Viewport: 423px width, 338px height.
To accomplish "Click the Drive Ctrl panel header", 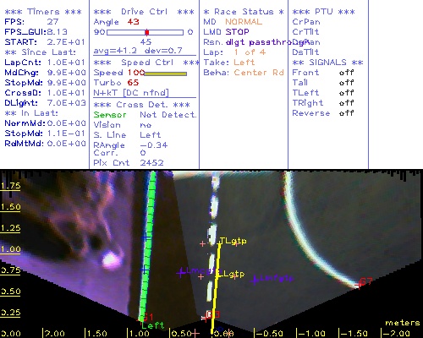I will pyautogui.click(x=144, y=12).
